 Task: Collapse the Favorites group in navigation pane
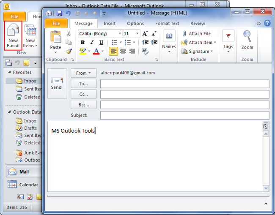[9, 72]
